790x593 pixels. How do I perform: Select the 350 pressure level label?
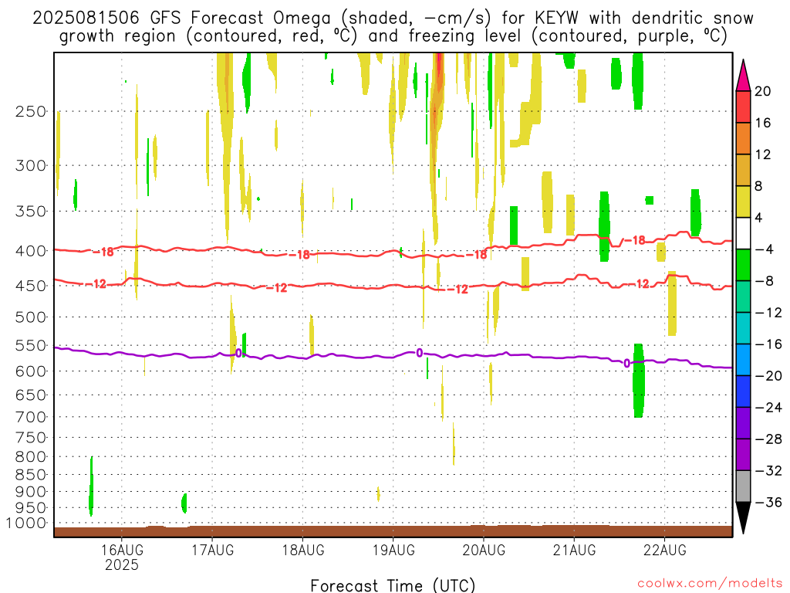(x=31, y=211)
